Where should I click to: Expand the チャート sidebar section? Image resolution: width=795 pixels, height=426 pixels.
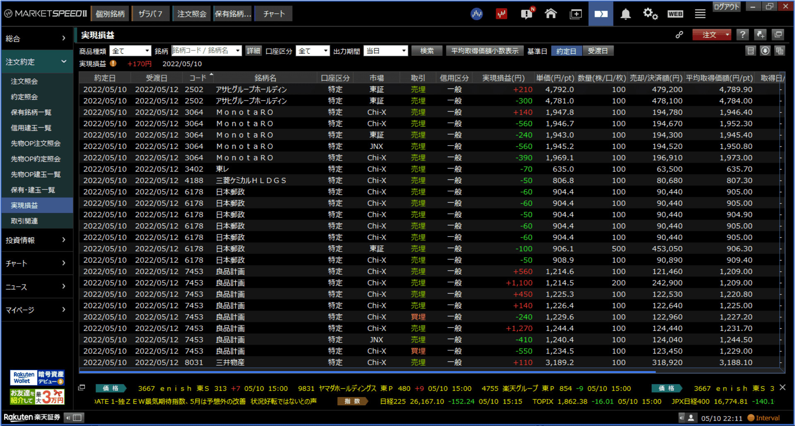pos(37,263)
